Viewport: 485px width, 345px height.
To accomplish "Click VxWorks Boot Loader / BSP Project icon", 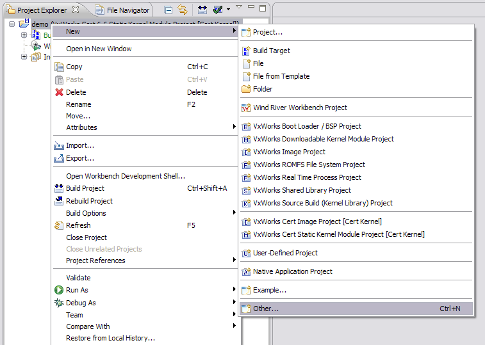I will [x=246, y=126].
